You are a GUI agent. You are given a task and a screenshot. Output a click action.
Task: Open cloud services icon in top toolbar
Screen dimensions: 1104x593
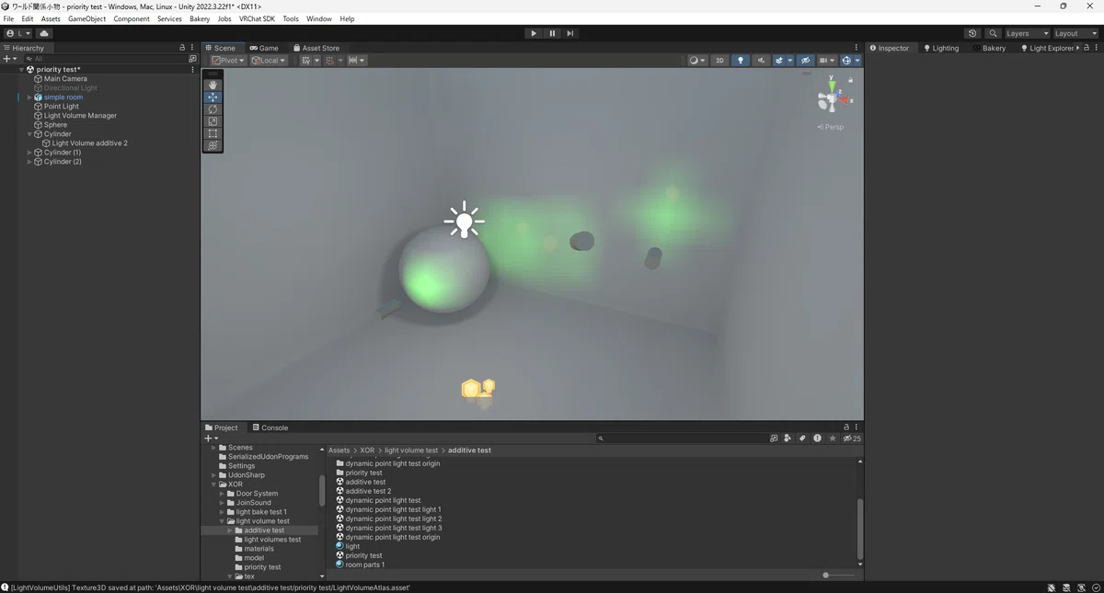tap(43, 33)
